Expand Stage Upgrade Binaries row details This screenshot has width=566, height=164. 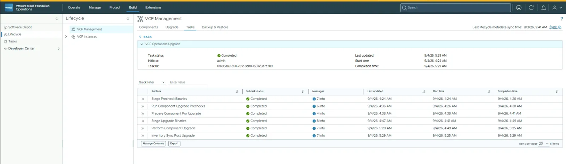tap(143, 121)
